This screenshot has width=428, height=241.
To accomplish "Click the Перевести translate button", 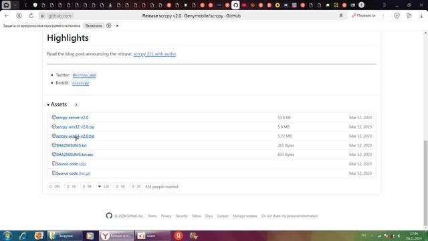I will pyautogui.click(x=364, y=15).
